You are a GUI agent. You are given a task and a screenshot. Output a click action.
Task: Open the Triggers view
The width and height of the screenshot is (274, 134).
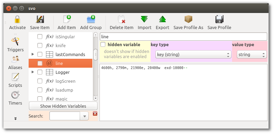[x=15, y=44]
